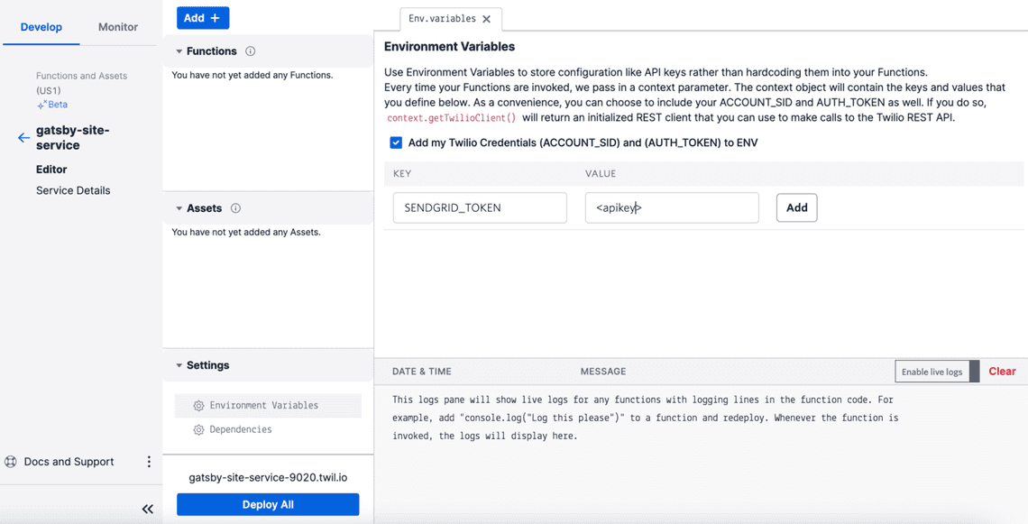Collapse the Assets section

click(179, 208)
